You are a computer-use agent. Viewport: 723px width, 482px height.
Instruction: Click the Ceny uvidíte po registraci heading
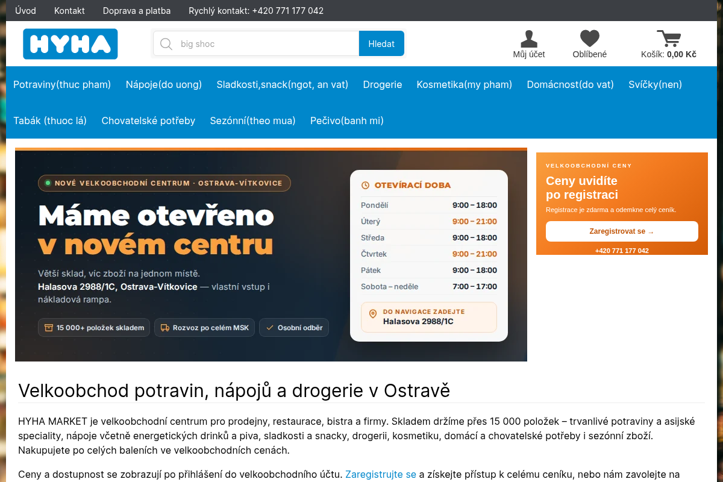click(582, 187)
